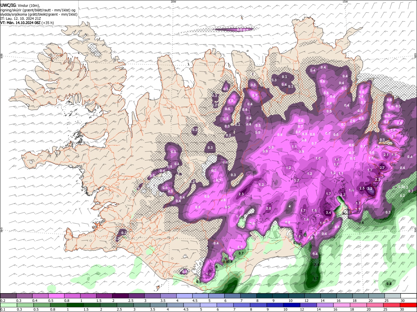Click the red swatch ending the lower rain scale
The height and width of the screenshot is (312, 417).
(x=408, y=305)
